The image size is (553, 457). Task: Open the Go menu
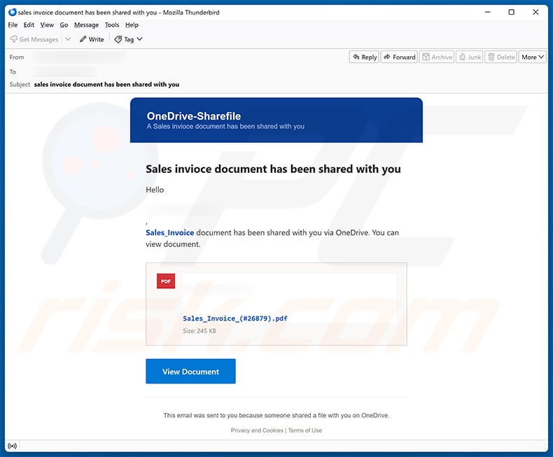tap(64, 24)
